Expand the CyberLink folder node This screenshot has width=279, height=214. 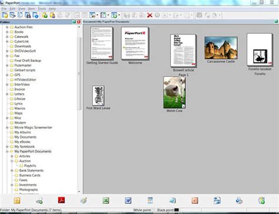[x=7, y=41]
